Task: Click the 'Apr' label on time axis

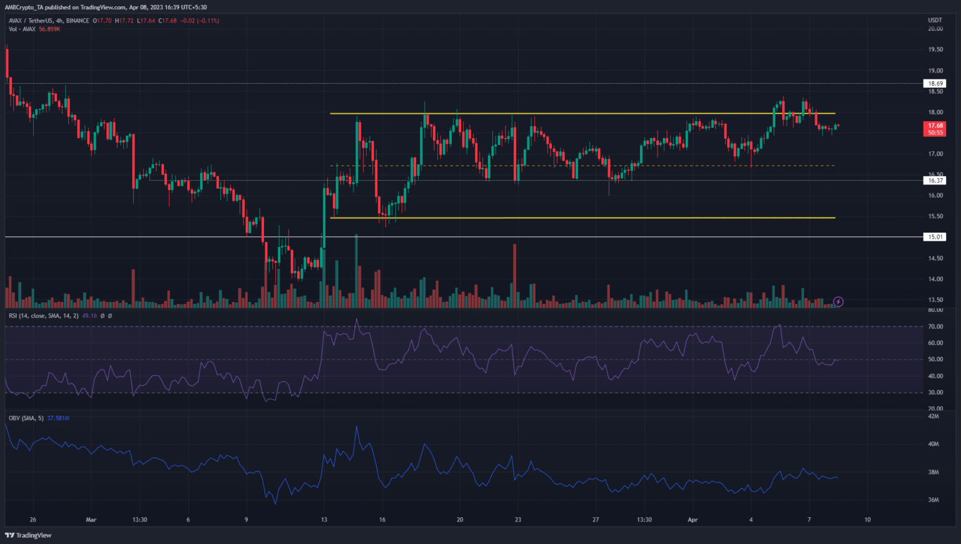Action: pos(693,520)
